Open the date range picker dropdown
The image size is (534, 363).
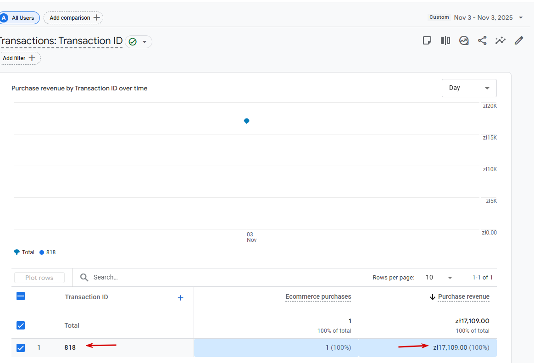[x=521, y=17]
